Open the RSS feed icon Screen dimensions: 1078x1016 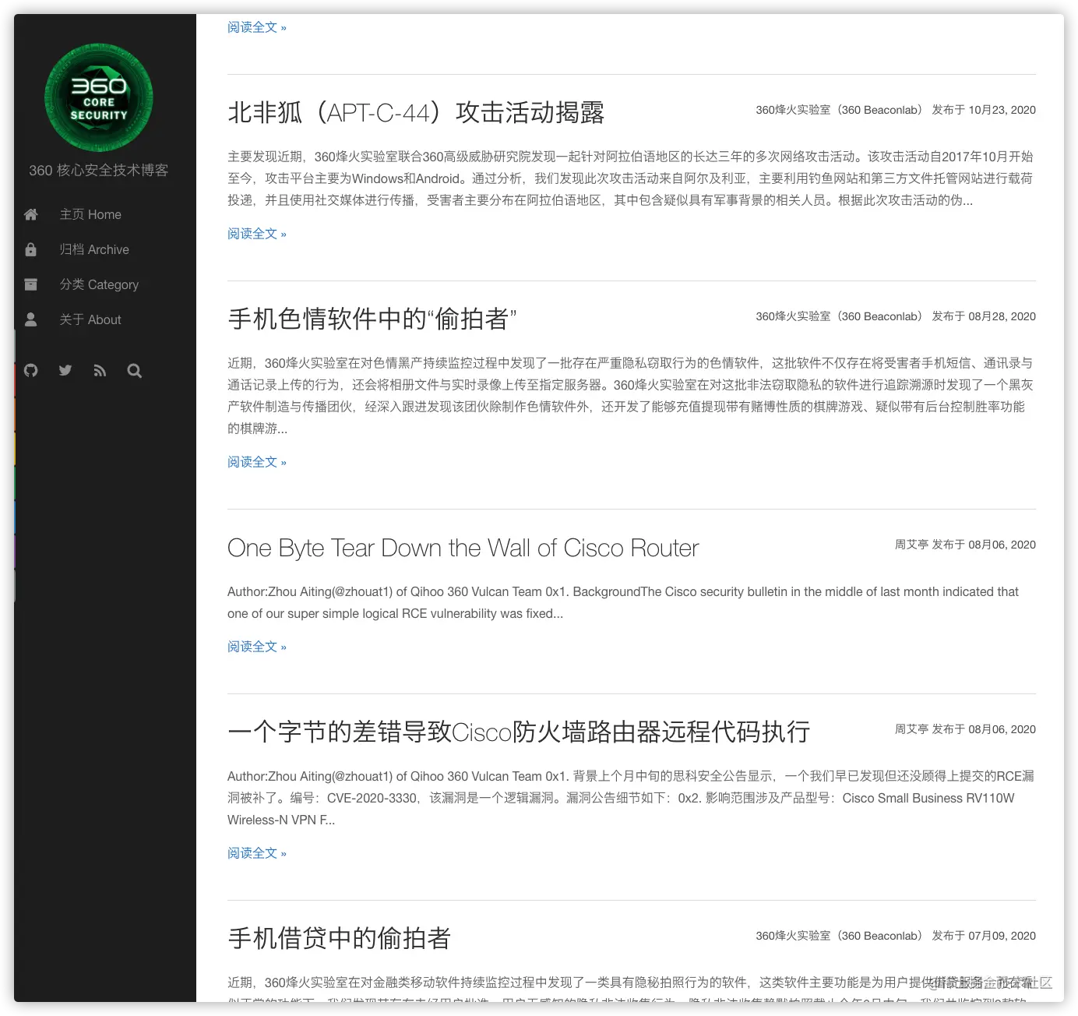tap(100, 371)
